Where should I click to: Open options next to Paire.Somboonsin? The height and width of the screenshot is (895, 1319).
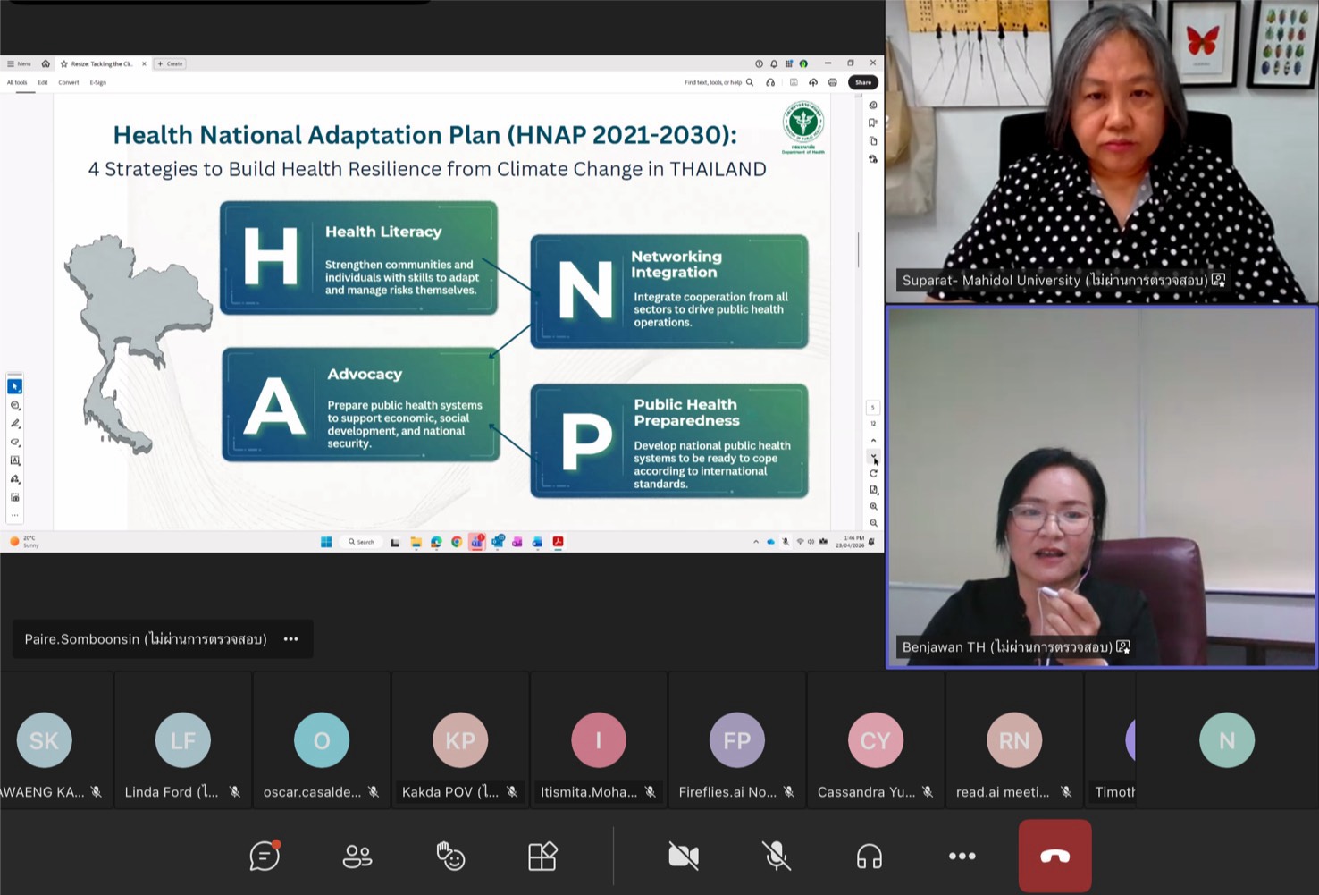[291, 639]
